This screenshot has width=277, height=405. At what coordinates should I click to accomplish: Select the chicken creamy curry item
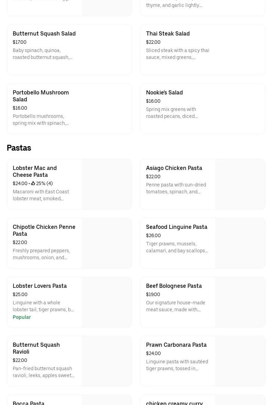[x=174, y=403]
